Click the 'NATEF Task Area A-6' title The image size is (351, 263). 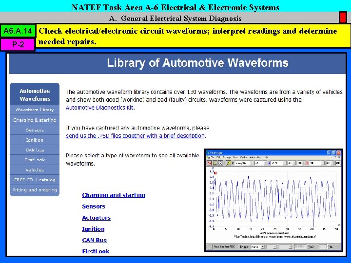(x=116, y=7)
